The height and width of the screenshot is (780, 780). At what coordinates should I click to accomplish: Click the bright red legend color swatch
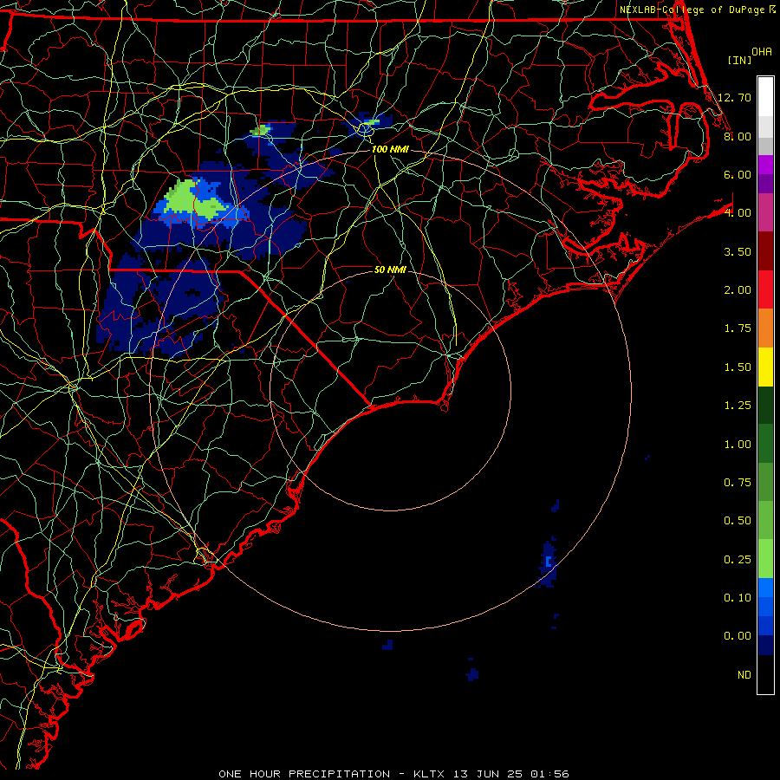[x=765, y=289]
